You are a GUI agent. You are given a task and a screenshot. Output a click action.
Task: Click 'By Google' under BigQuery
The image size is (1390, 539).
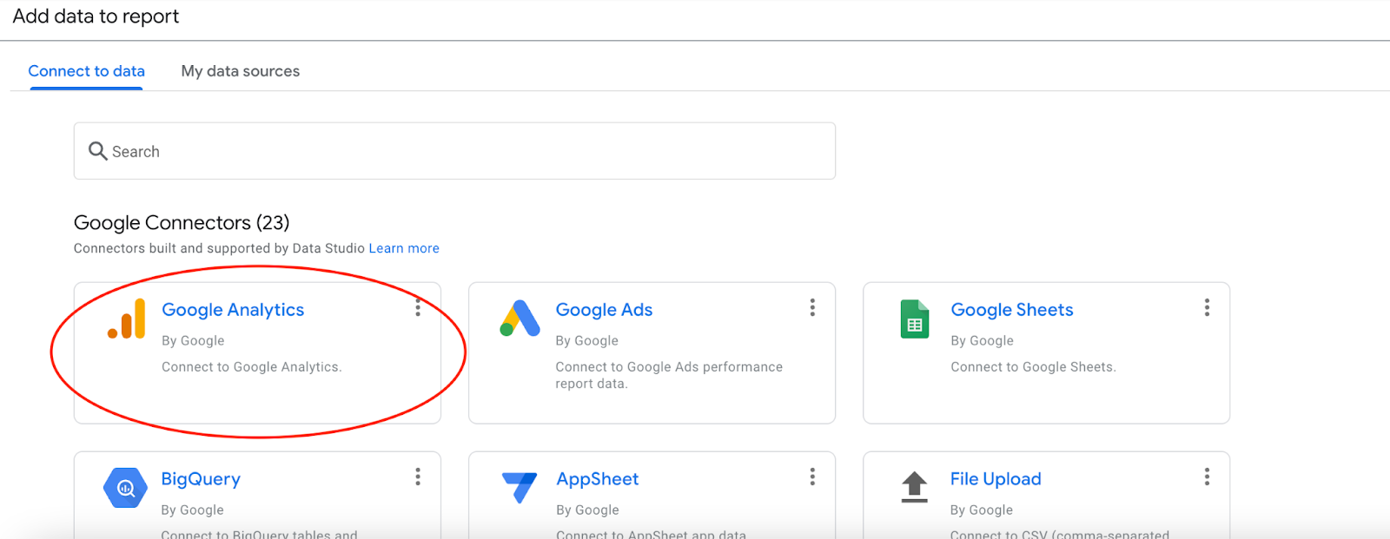192,510
